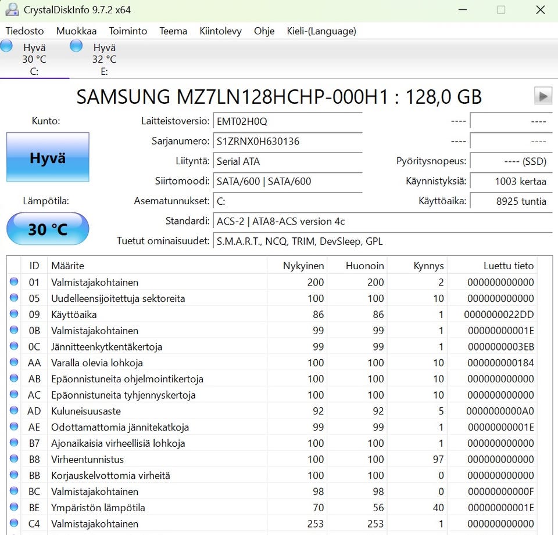This screenshot has width=558, height=535.
Task: Open the Kieli-(Language) menu
Action: (321, 31)
